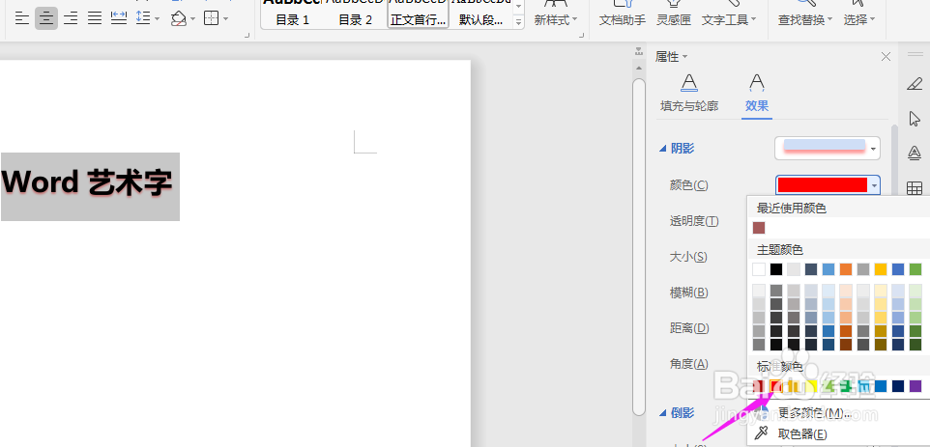
Task: Click the shading paint bucket icon
Action: click(179, 18)
